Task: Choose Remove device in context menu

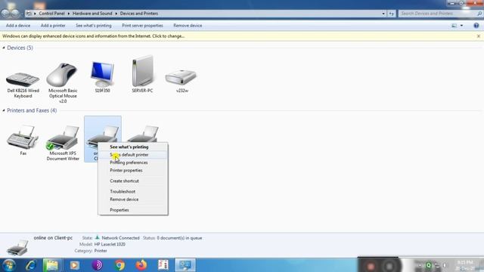Action: (x=133, y=199)
